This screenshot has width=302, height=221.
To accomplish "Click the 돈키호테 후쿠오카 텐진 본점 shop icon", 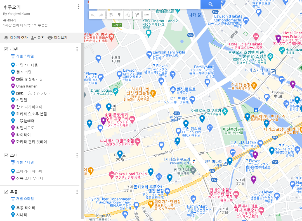I will pyautogui.click(x=167, y=191).
